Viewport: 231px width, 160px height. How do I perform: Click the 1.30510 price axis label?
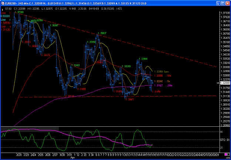tap(225, 105)
